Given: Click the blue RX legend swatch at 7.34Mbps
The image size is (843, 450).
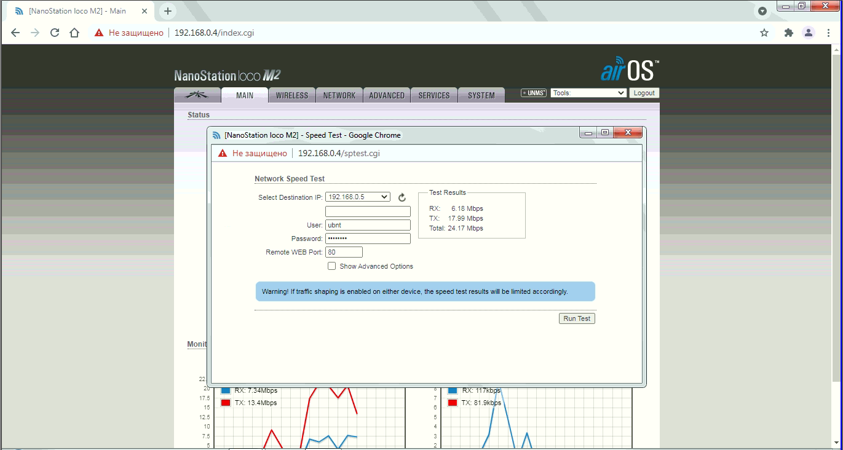Looking at the screenshot, I should click(x=225, y=390).
